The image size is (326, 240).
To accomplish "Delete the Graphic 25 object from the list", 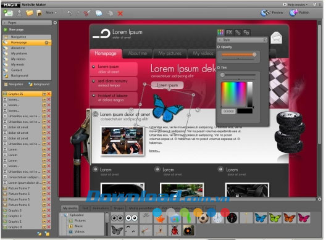I will (49, 94).
